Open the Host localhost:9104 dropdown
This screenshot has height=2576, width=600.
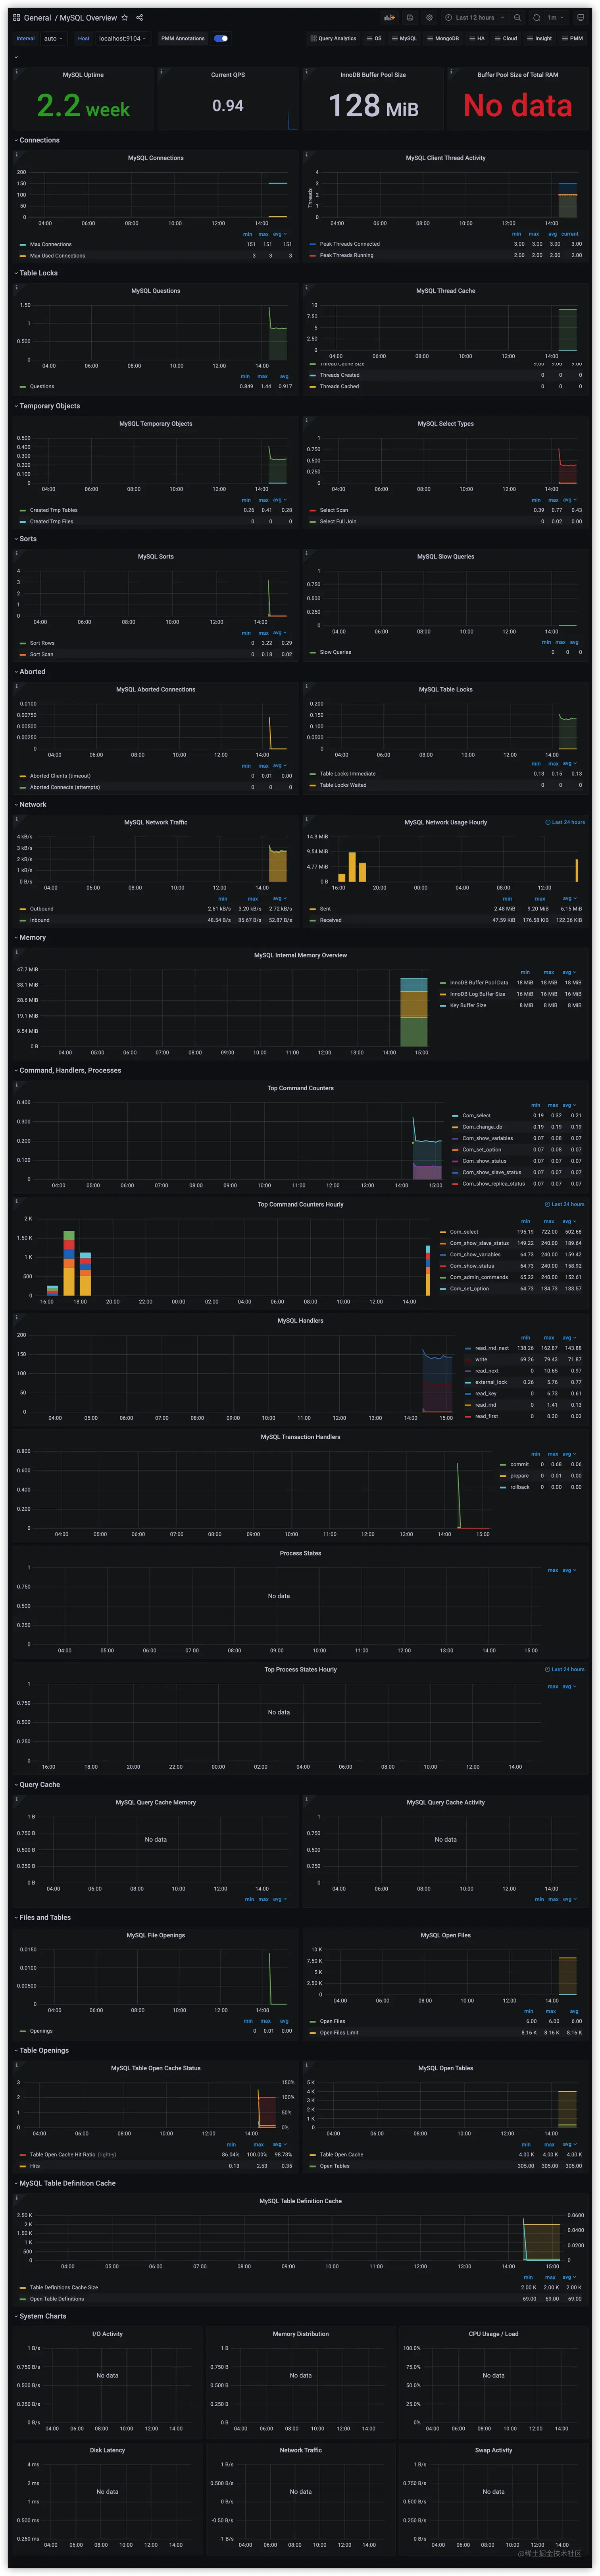point(122,38)
